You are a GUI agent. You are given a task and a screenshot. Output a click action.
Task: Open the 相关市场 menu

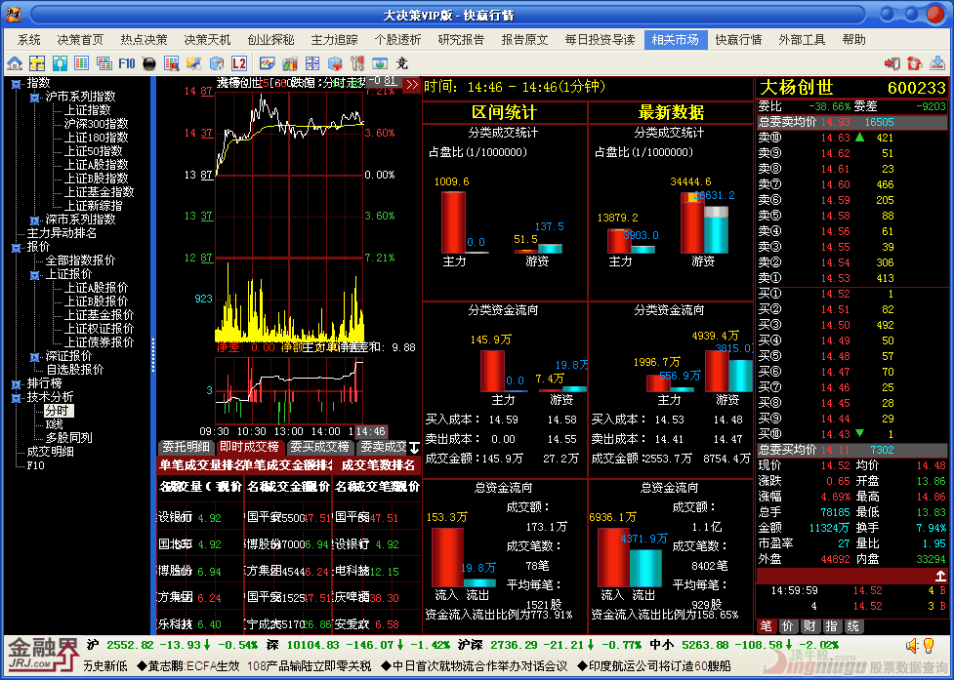pyautogui.click(x=676, y=40)
